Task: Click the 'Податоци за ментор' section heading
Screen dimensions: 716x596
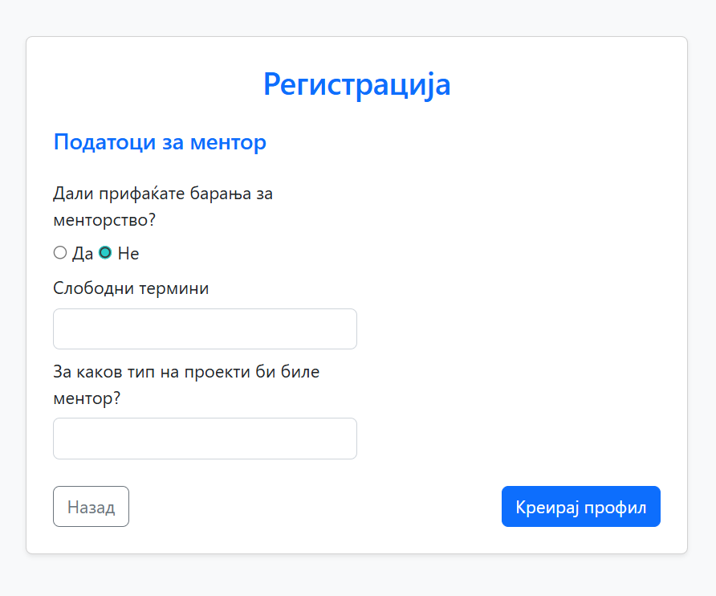Action: tap(160, 143)
